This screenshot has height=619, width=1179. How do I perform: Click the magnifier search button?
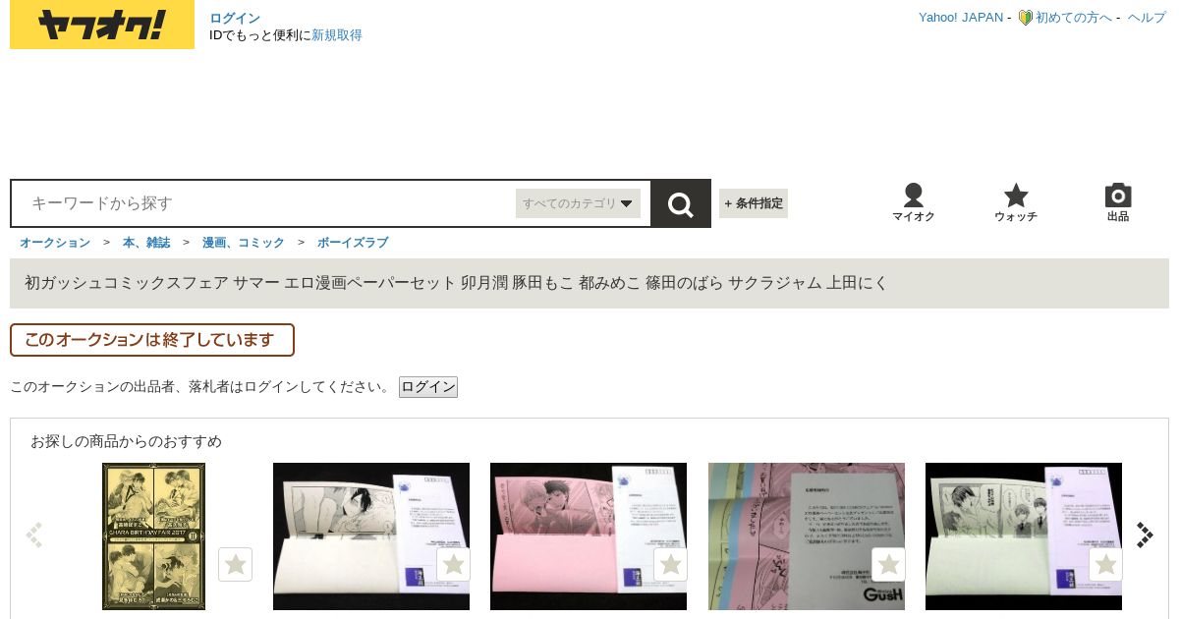coord(681,203)
